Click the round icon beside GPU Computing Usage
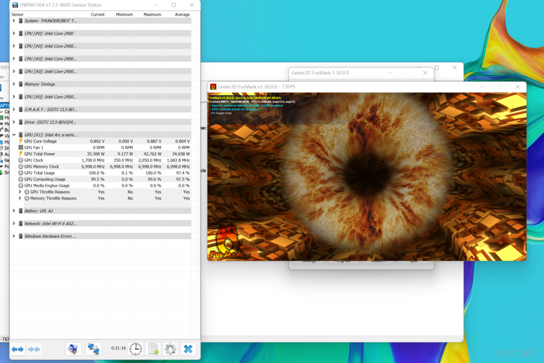544x363 pixels. pos(21,179)
